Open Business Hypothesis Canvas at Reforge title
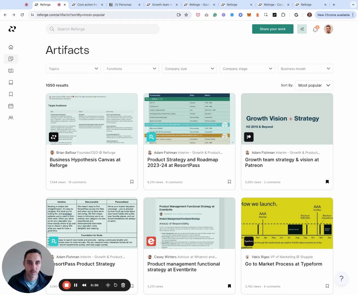Image resolution: width=358 pixels, height=295 pixels. [85, 163]
